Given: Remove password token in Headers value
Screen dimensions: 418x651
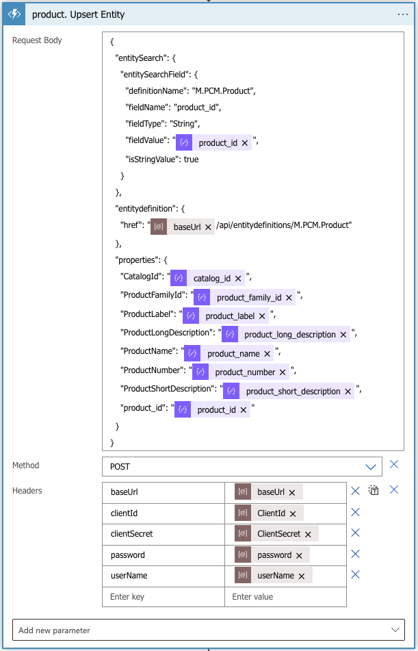Looking at the screenshot, I should tap(299, 556).
